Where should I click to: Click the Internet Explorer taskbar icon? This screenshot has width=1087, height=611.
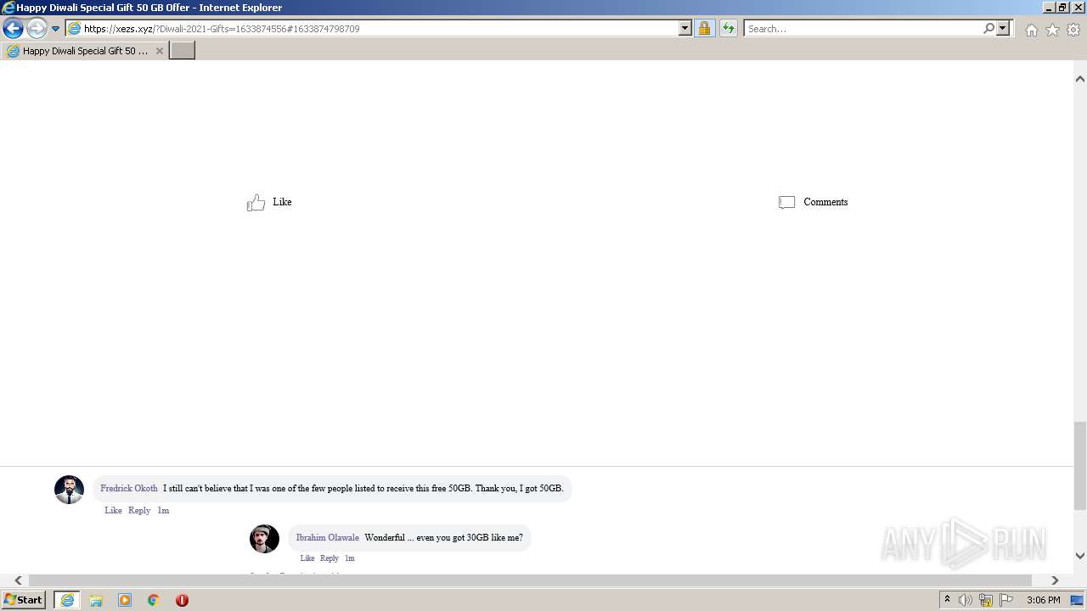(67, 600)
